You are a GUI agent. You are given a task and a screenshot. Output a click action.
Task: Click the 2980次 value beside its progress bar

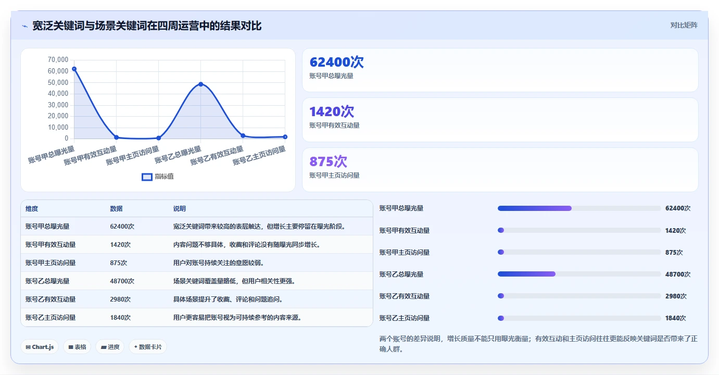coord(676,296)
